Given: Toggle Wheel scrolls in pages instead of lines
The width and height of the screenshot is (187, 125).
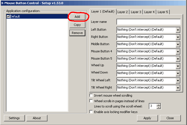Looking at the screenshot, I should (91, 101).
